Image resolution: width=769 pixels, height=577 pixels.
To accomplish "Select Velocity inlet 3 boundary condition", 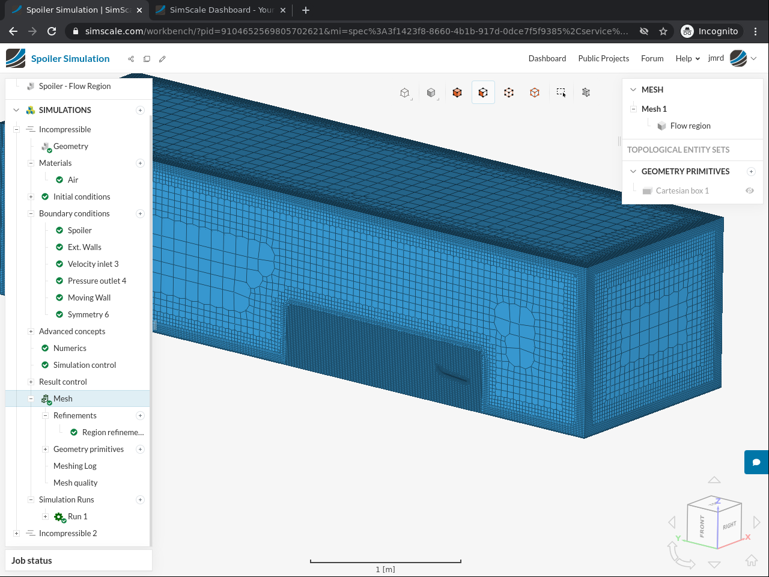I will tap(93, 264).
